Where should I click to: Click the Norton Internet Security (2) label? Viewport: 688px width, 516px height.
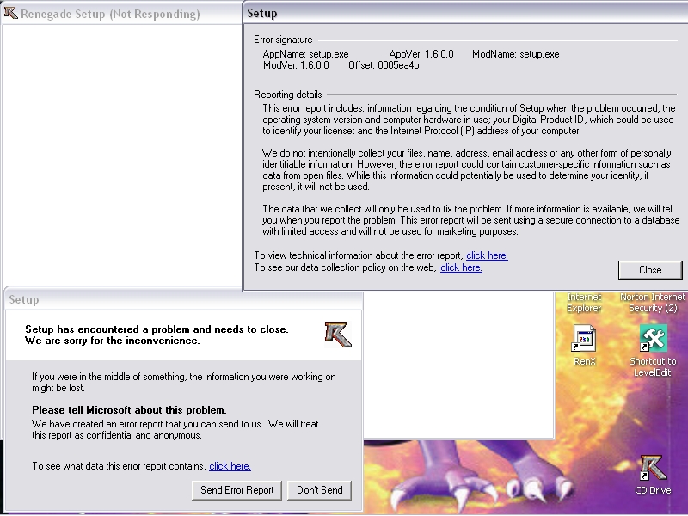pos(653,303)
